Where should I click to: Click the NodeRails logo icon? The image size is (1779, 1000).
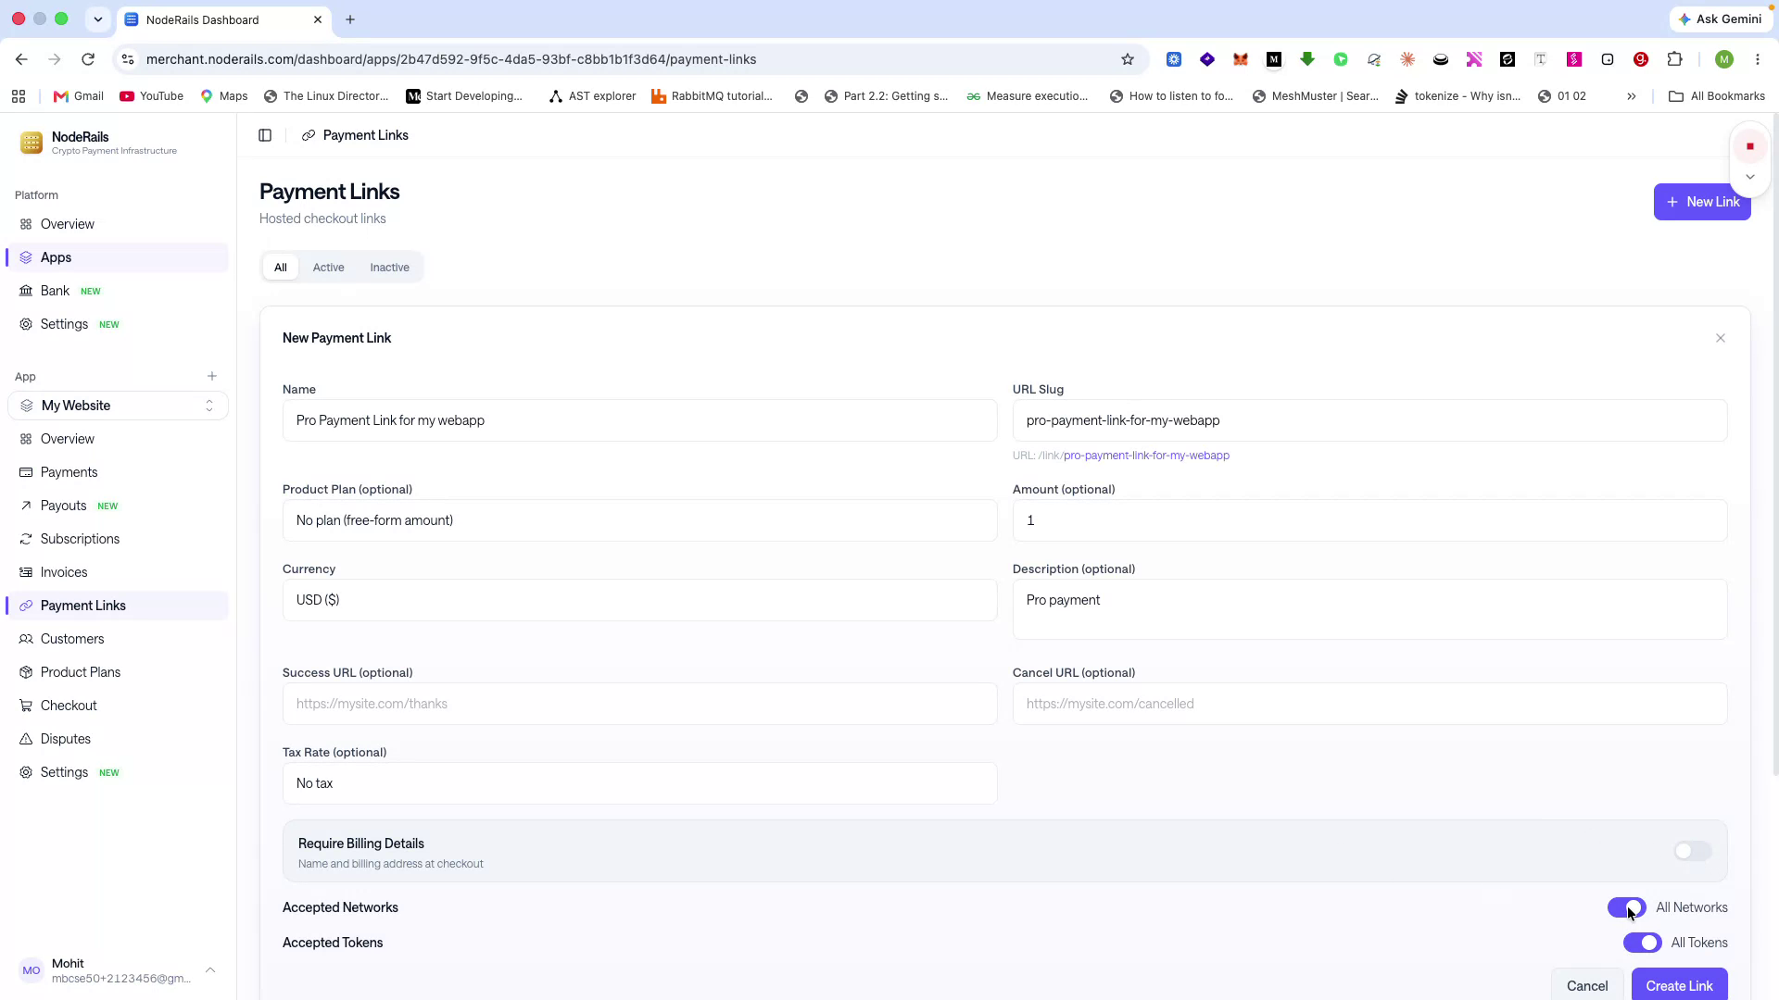[32, 142]
